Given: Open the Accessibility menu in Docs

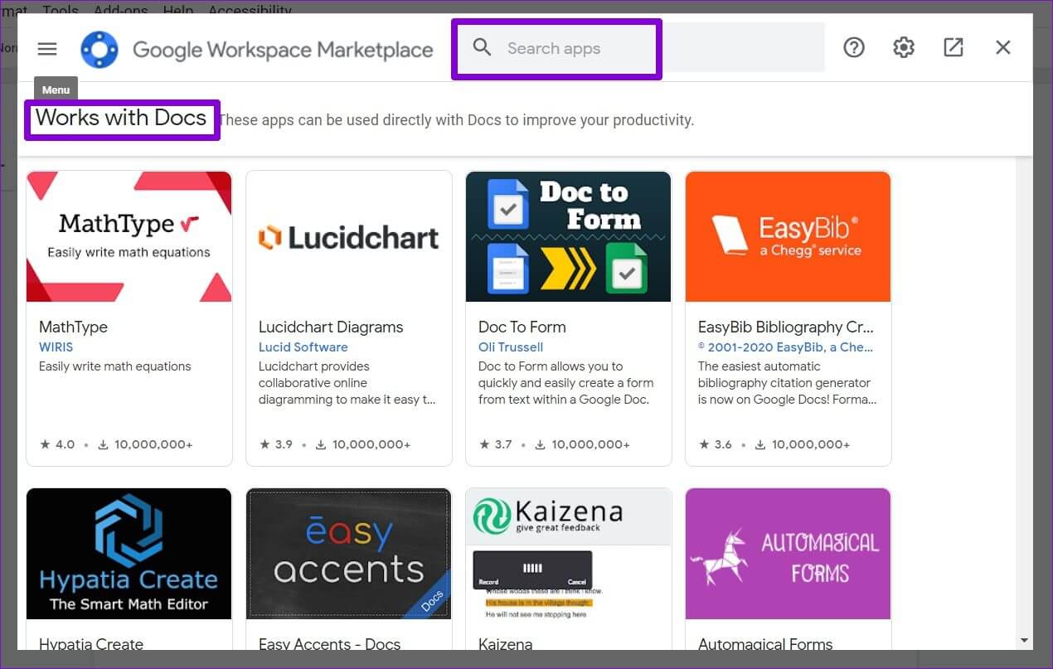Looking at the screenshot, I should (250, 10).
